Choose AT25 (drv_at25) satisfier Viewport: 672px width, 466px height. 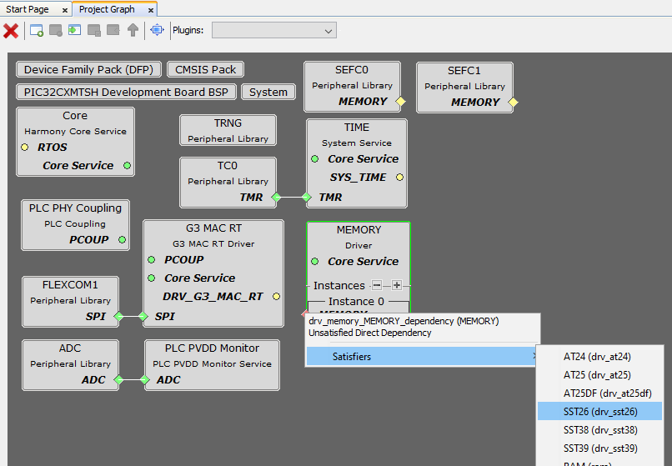[599, 375]
